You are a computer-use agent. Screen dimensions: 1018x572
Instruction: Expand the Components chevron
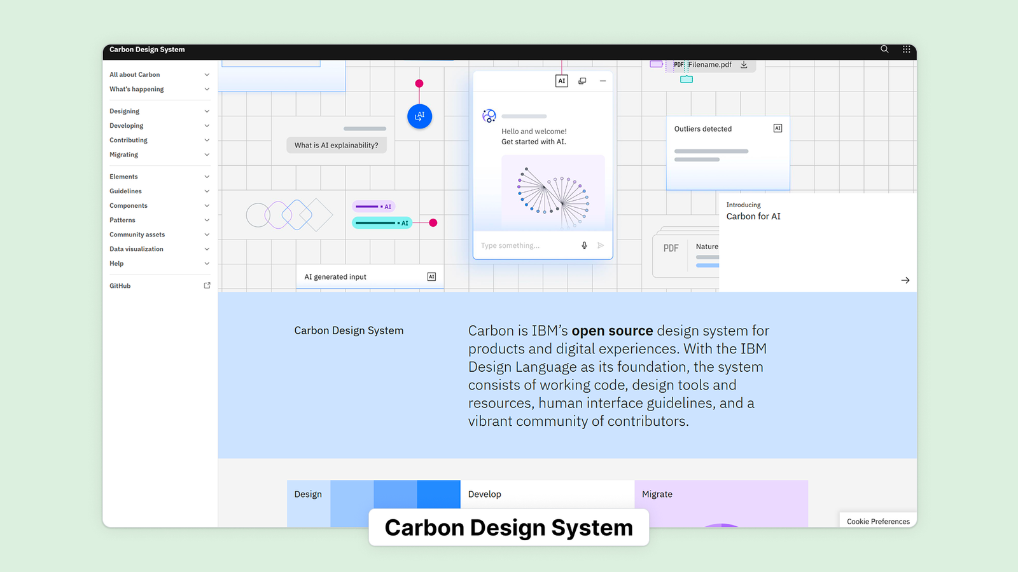tap(207, 206)
